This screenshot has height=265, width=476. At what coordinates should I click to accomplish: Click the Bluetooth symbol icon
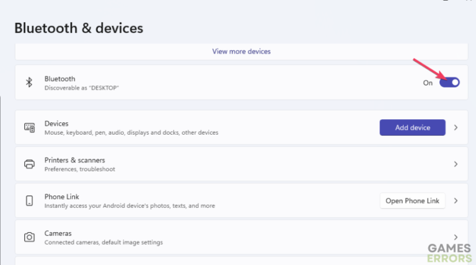pos(29,83)
